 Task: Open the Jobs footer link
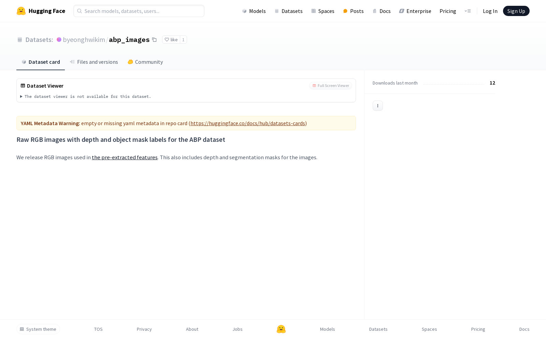[x=238, y=329]
